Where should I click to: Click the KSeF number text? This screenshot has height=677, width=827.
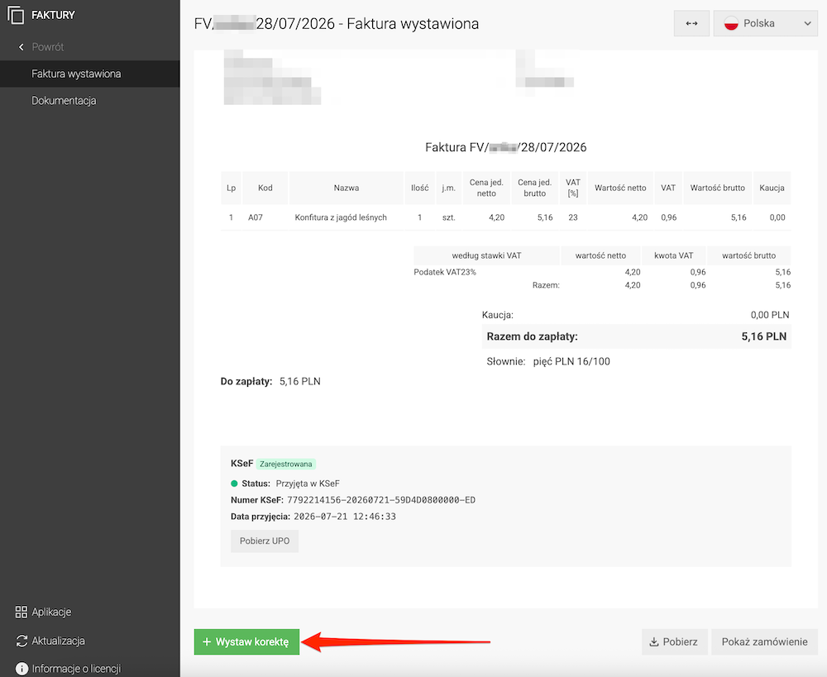(x=380, y=500)
